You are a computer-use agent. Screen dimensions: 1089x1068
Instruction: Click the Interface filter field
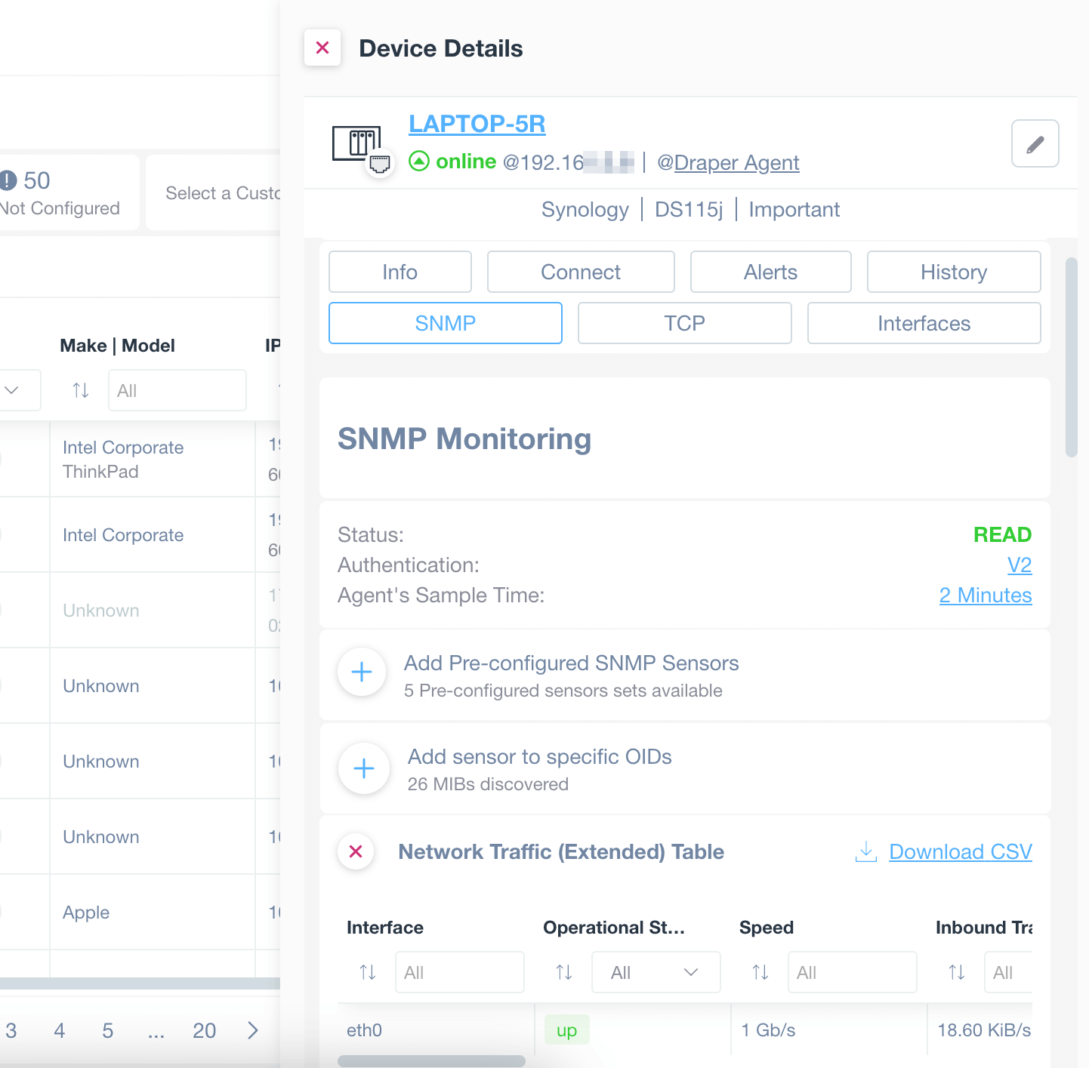tap(460, 972)
